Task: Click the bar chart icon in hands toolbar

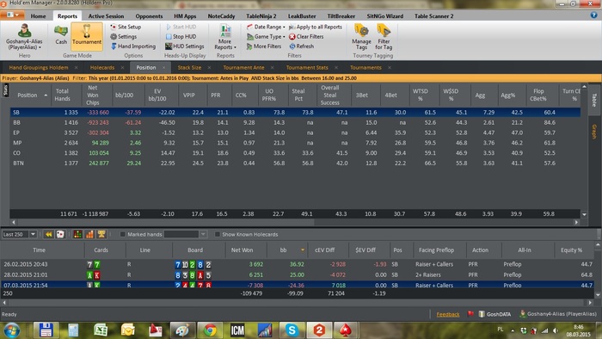Action: 89,234
